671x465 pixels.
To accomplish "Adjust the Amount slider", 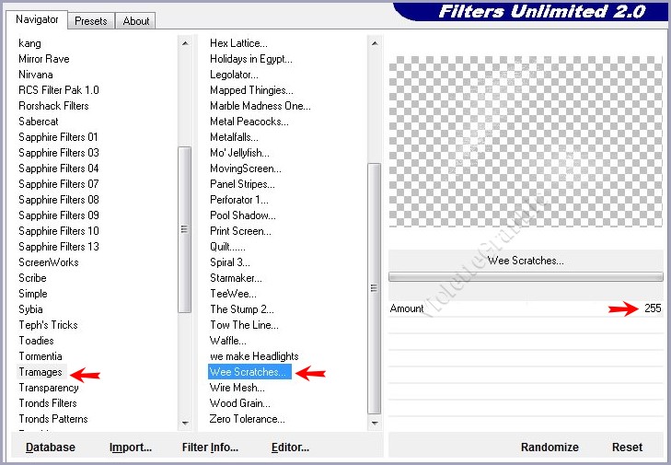I will coord(525,308).
